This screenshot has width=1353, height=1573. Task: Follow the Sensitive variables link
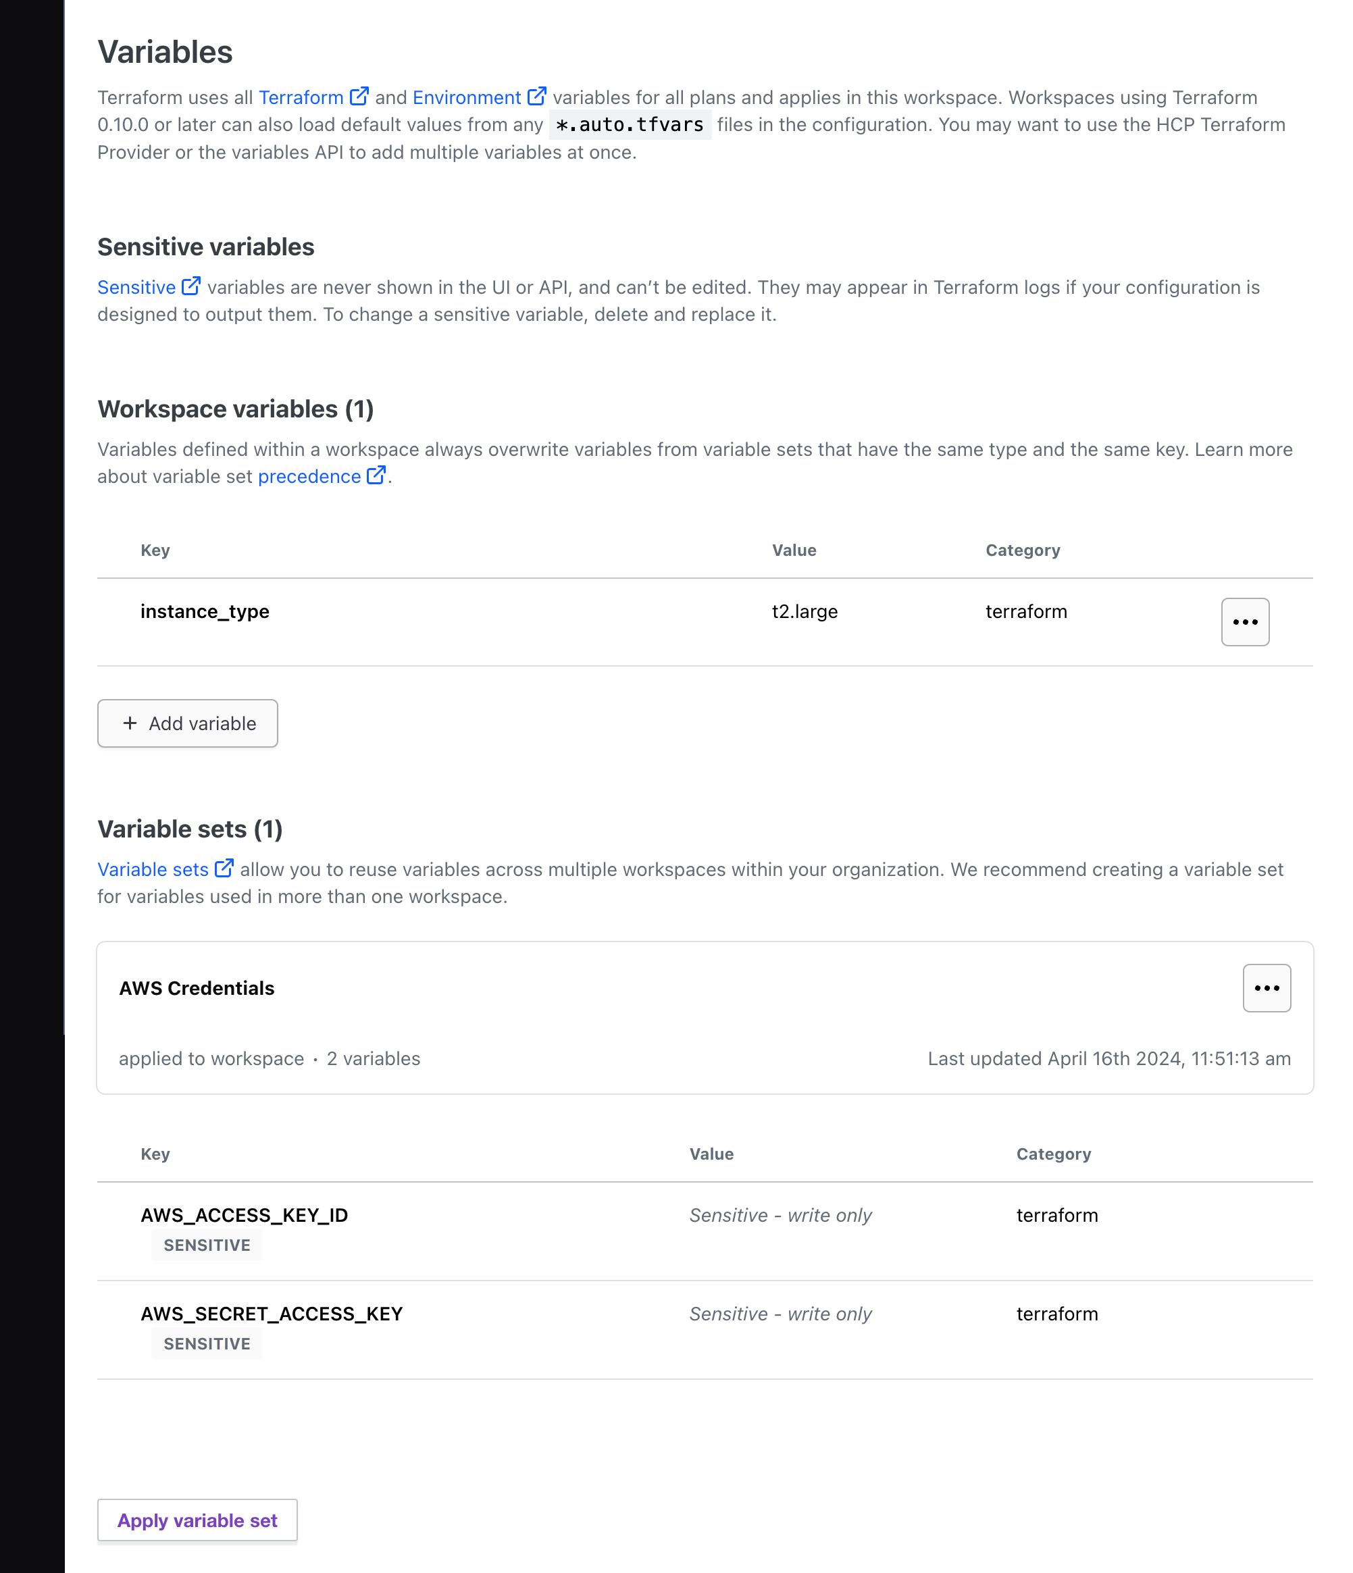click(x=136, y=287)
